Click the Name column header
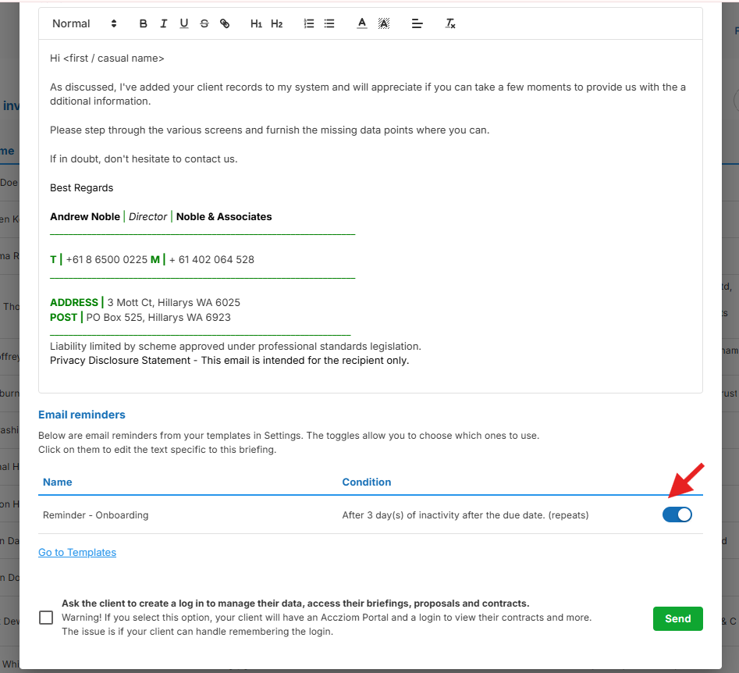 click(58, 482)
